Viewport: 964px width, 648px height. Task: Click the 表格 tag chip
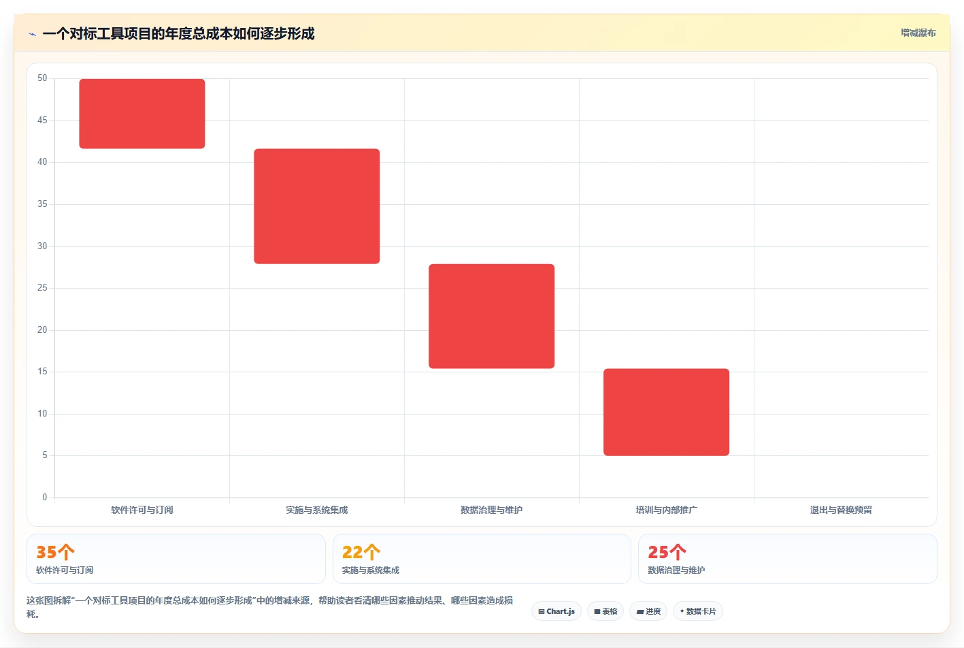coord(605,611)
